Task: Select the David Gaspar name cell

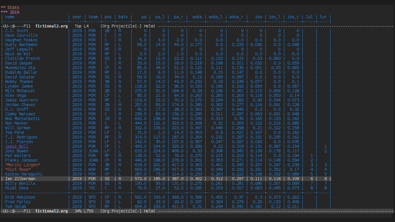Action: click(x=19, y=63)
